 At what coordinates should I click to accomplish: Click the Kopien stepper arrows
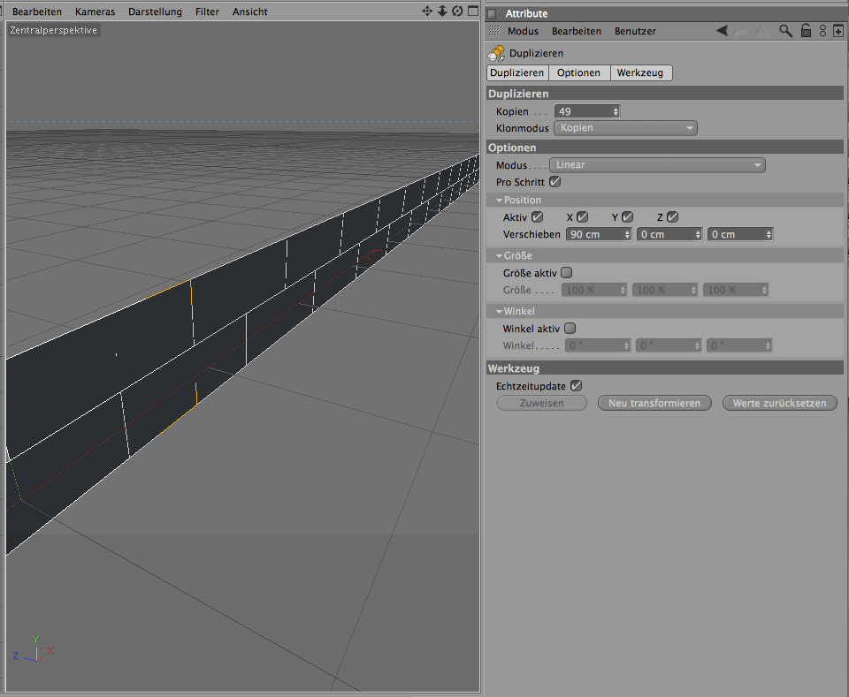pos(615,111)
